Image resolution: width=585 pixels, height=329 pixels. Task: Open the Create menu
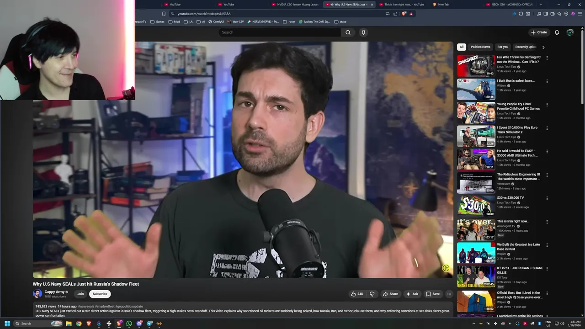click(x=539, y=32)
